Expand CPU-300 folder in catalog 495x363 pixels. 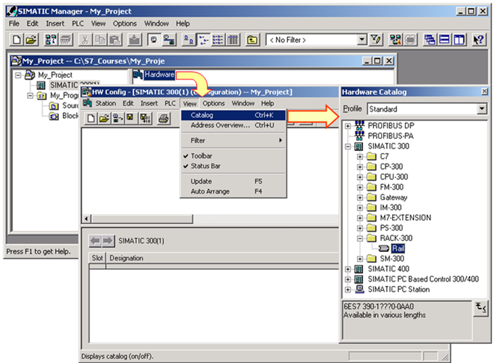(x=360, y=177)
